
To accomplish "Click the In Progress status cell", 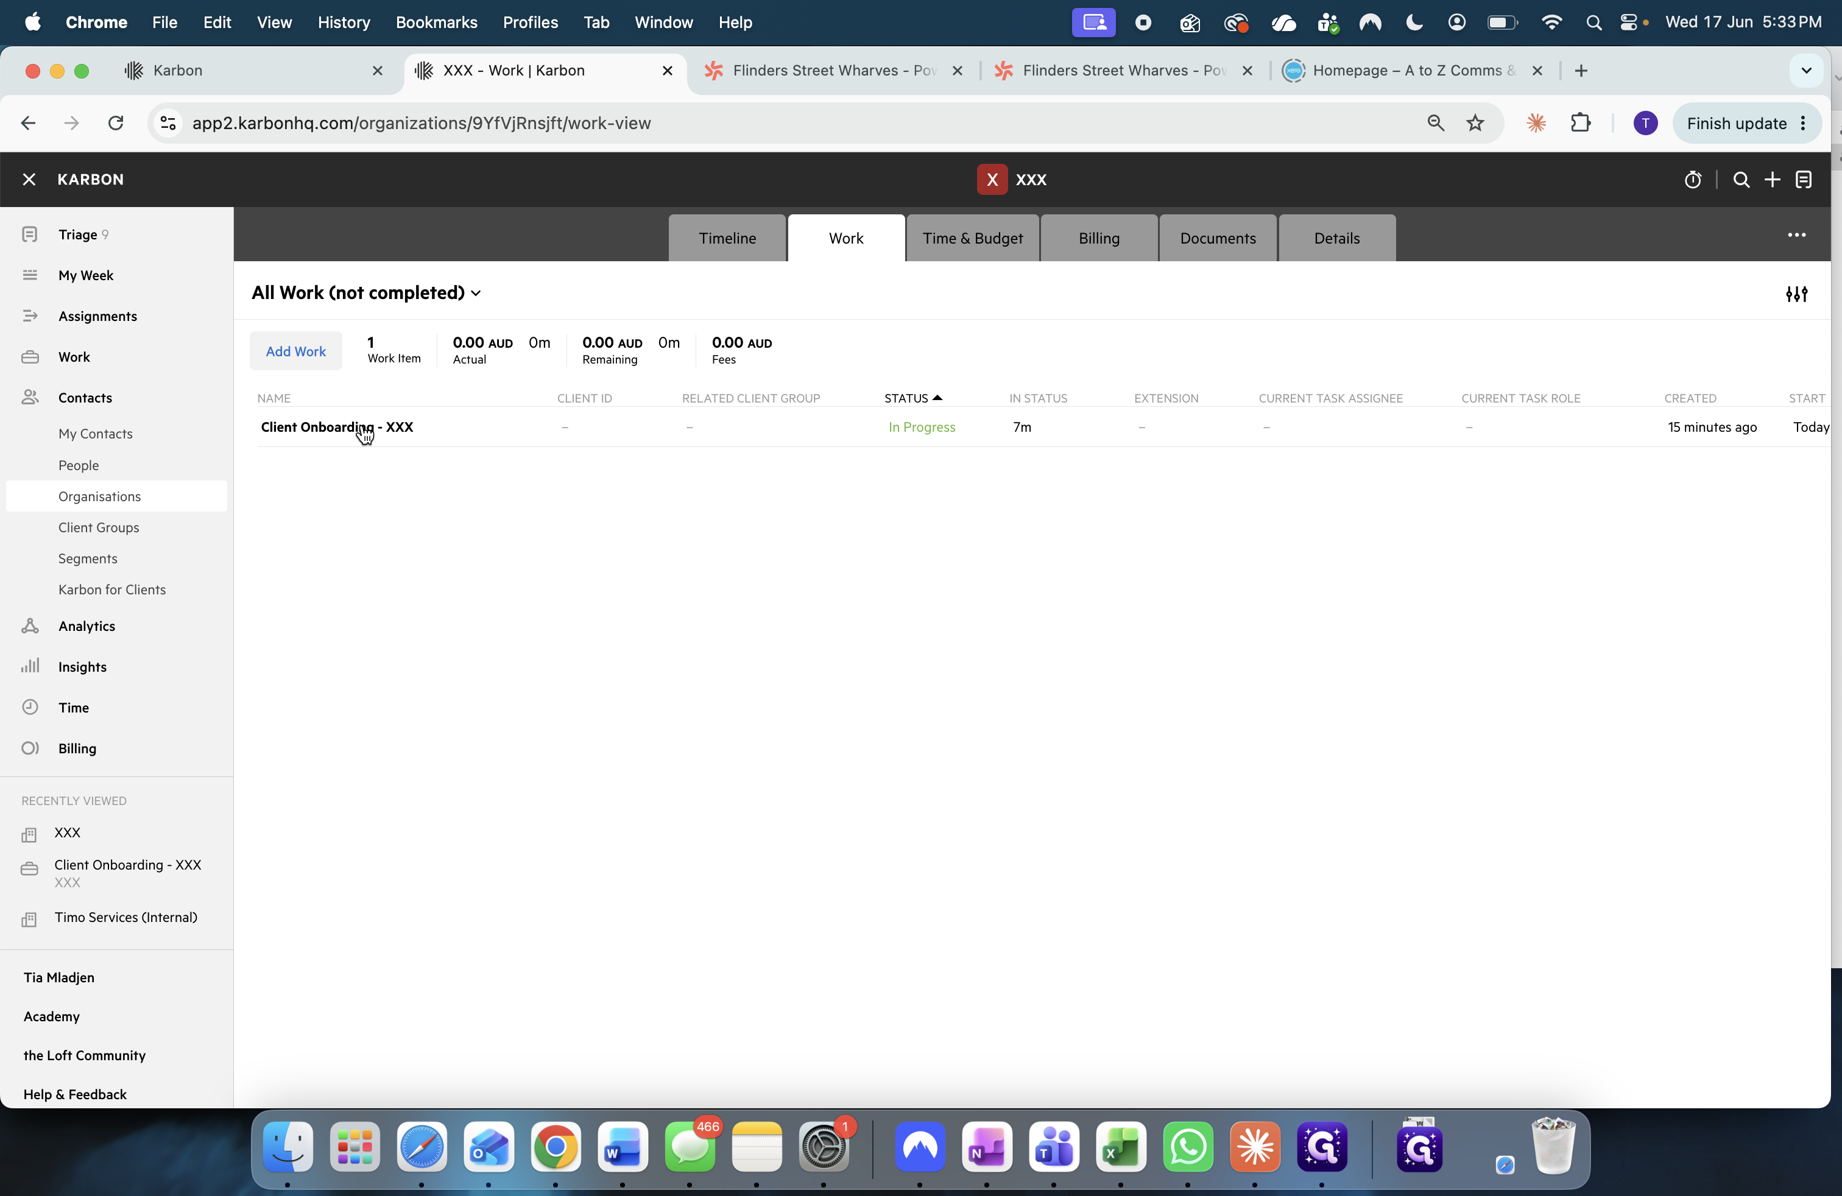I will pos(921,427).
